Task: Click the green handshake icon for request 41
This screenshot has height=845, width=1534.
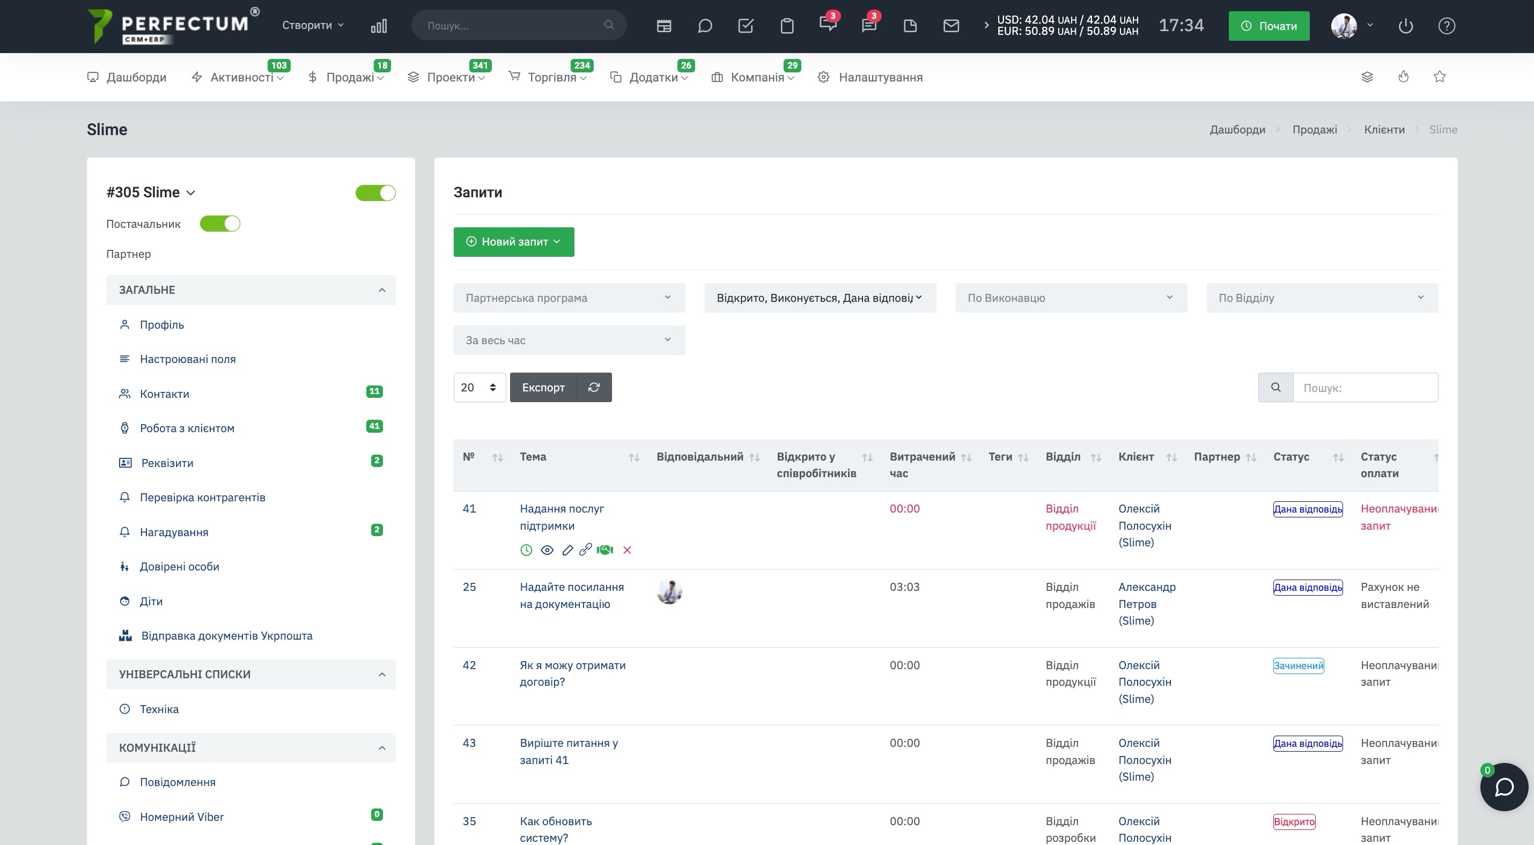Action: (605, 550)
